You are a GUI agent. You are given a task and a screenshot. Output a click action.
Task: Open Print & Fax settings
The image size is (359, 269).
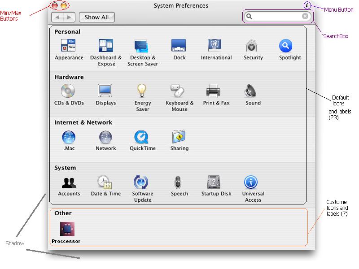click(216, 95)
